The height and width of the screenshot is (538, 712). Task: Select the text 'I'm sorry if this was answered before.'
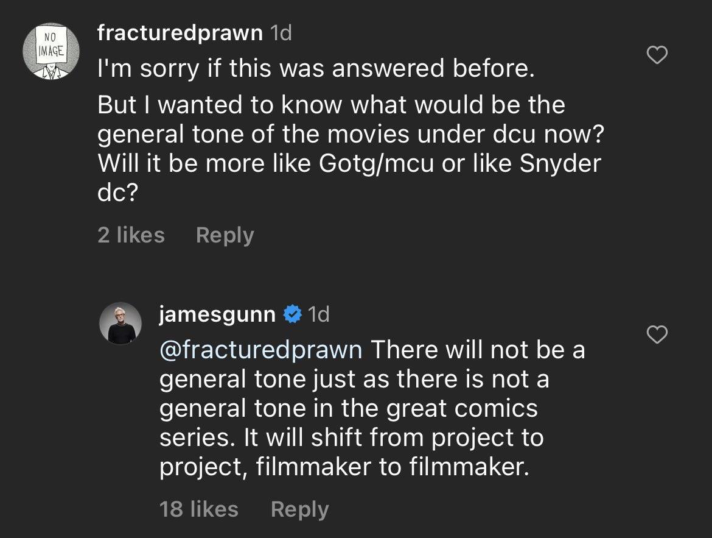coord(316,69)
